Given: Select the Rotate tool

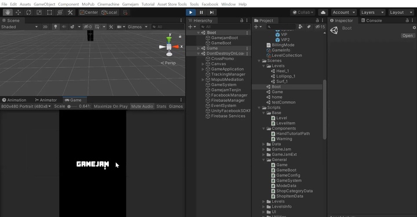Looking at the screenshot, I should tap(28, 12).
